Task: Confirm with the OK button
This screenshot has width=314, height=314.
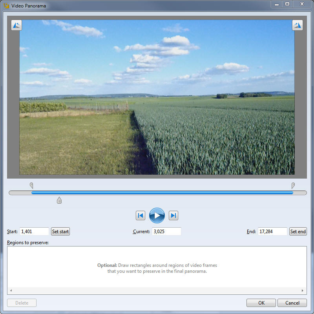Action: pos(261,303)
